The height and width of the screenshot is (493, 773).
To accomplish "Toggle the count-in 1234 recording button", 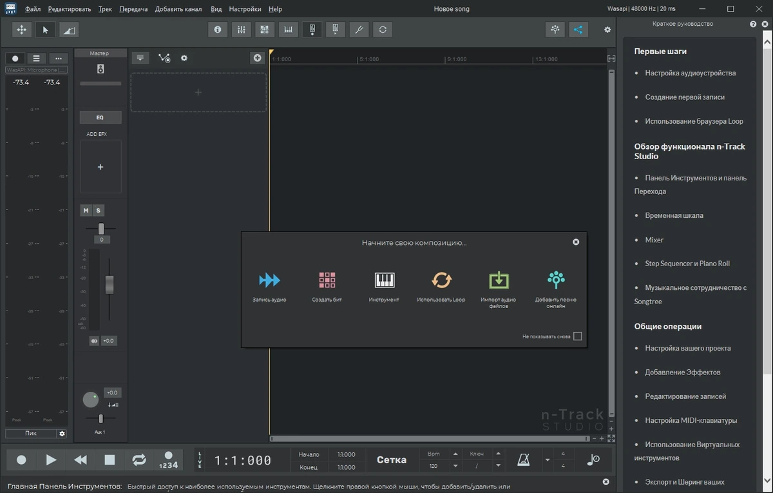I will (x=169, y=460).
